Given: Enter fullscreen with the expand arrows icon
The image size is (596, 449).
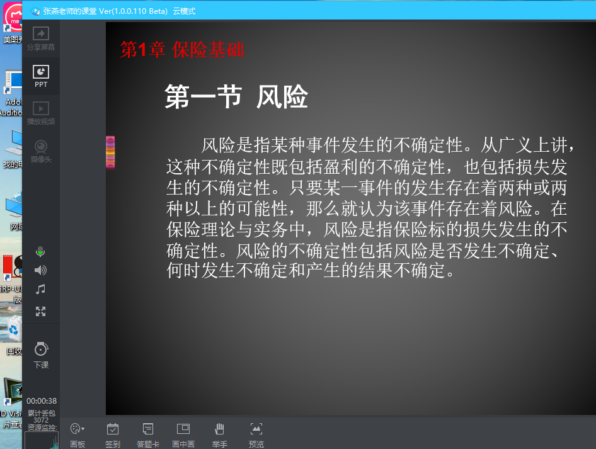Looking at the screenshot, I should click(40, 311).
